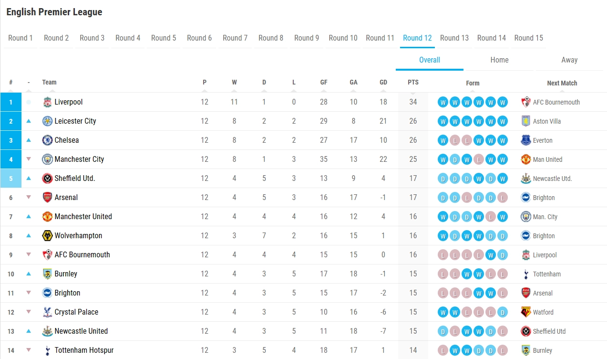The height and width of the screenshot is (359, 607).
Task: Go to Round 13 tab
Action: [x=454, y=38]
